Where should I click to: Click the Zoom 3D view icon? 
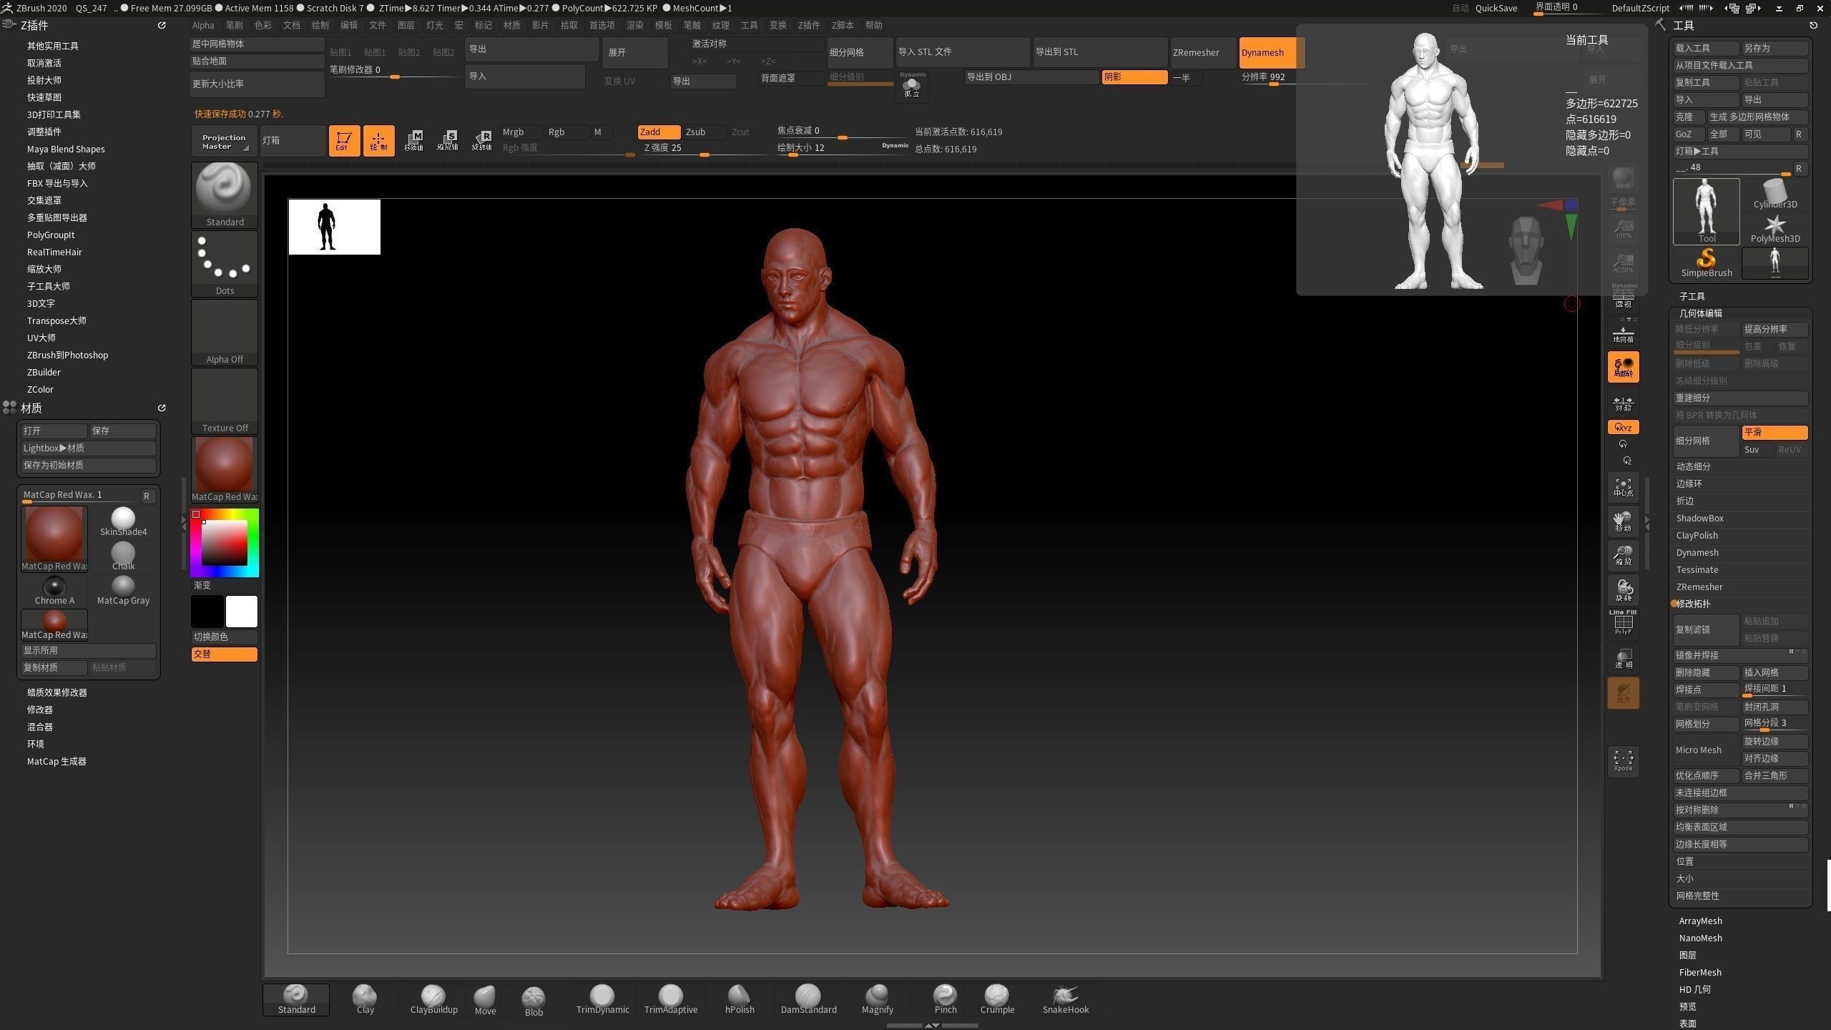pyautogui.click(x=1624, y=556)
